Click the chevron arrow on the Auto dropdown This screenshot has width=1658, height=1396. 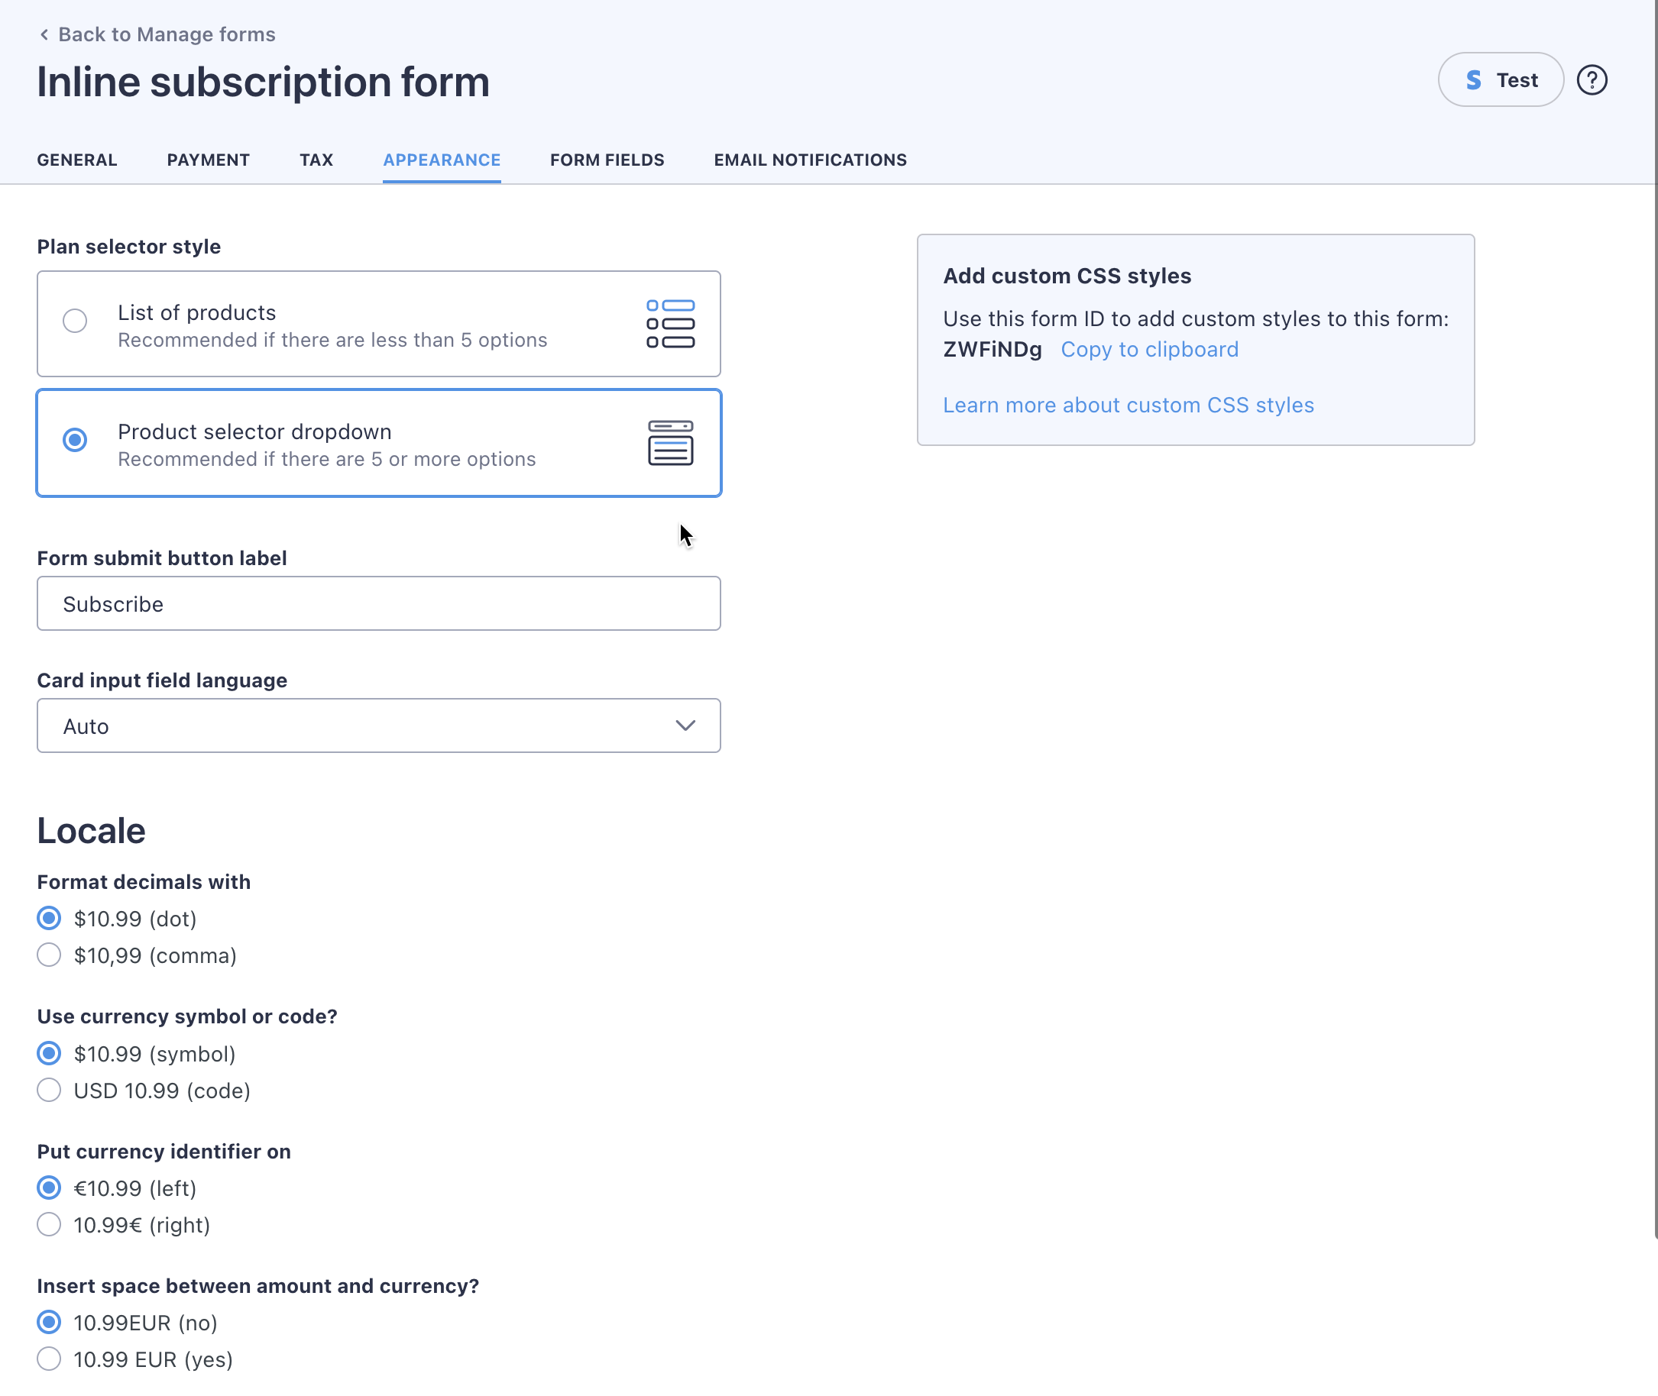[x=685, y=725]
